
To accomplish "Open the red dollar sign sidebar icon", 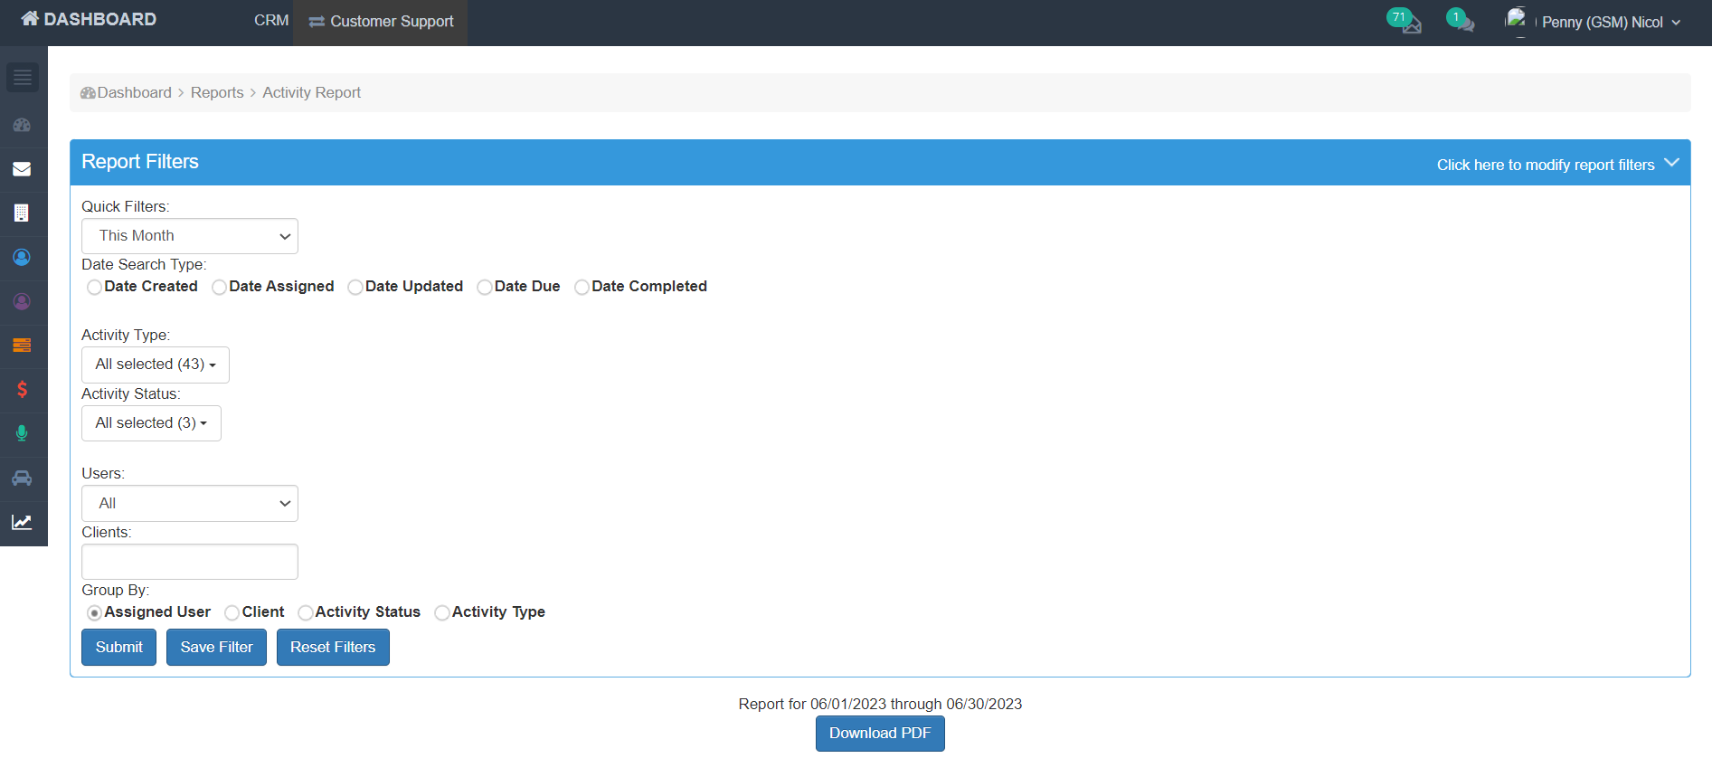I will pos(23,390).
